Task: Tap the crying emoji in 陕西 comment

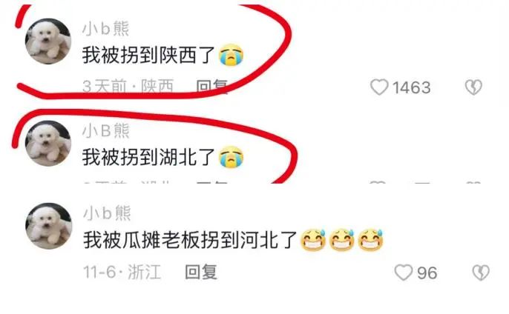Action: click(231, 55)
